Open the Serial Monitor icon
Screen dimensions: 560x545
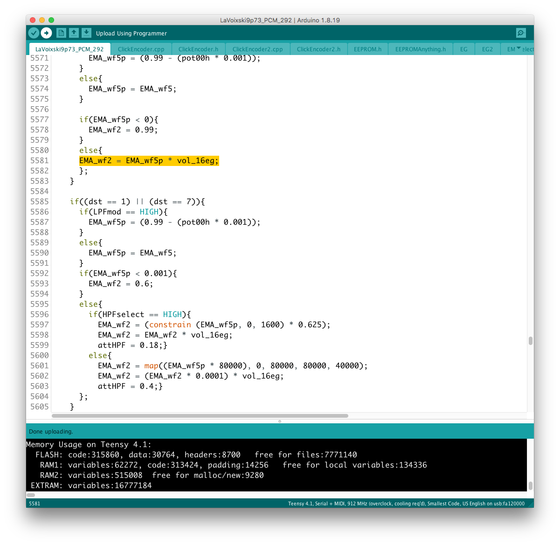pos(521,33)
